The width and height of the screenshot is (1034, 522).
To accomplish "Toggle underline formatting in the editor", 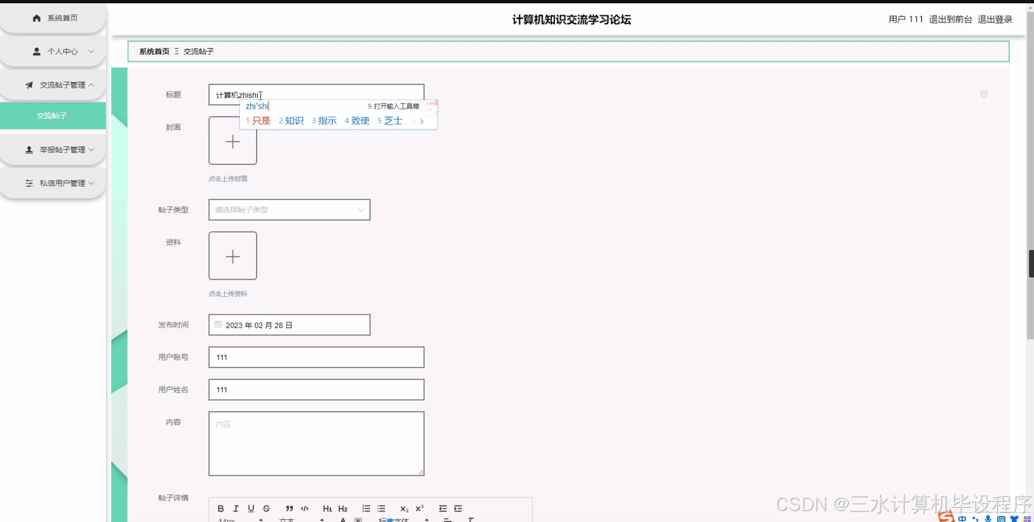I will click(251, 508).
